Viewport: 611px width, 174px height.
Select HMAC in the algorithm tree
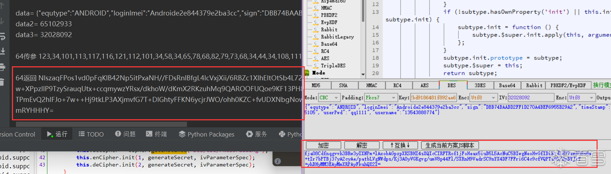pyautogui.click(x=326, y=8)
